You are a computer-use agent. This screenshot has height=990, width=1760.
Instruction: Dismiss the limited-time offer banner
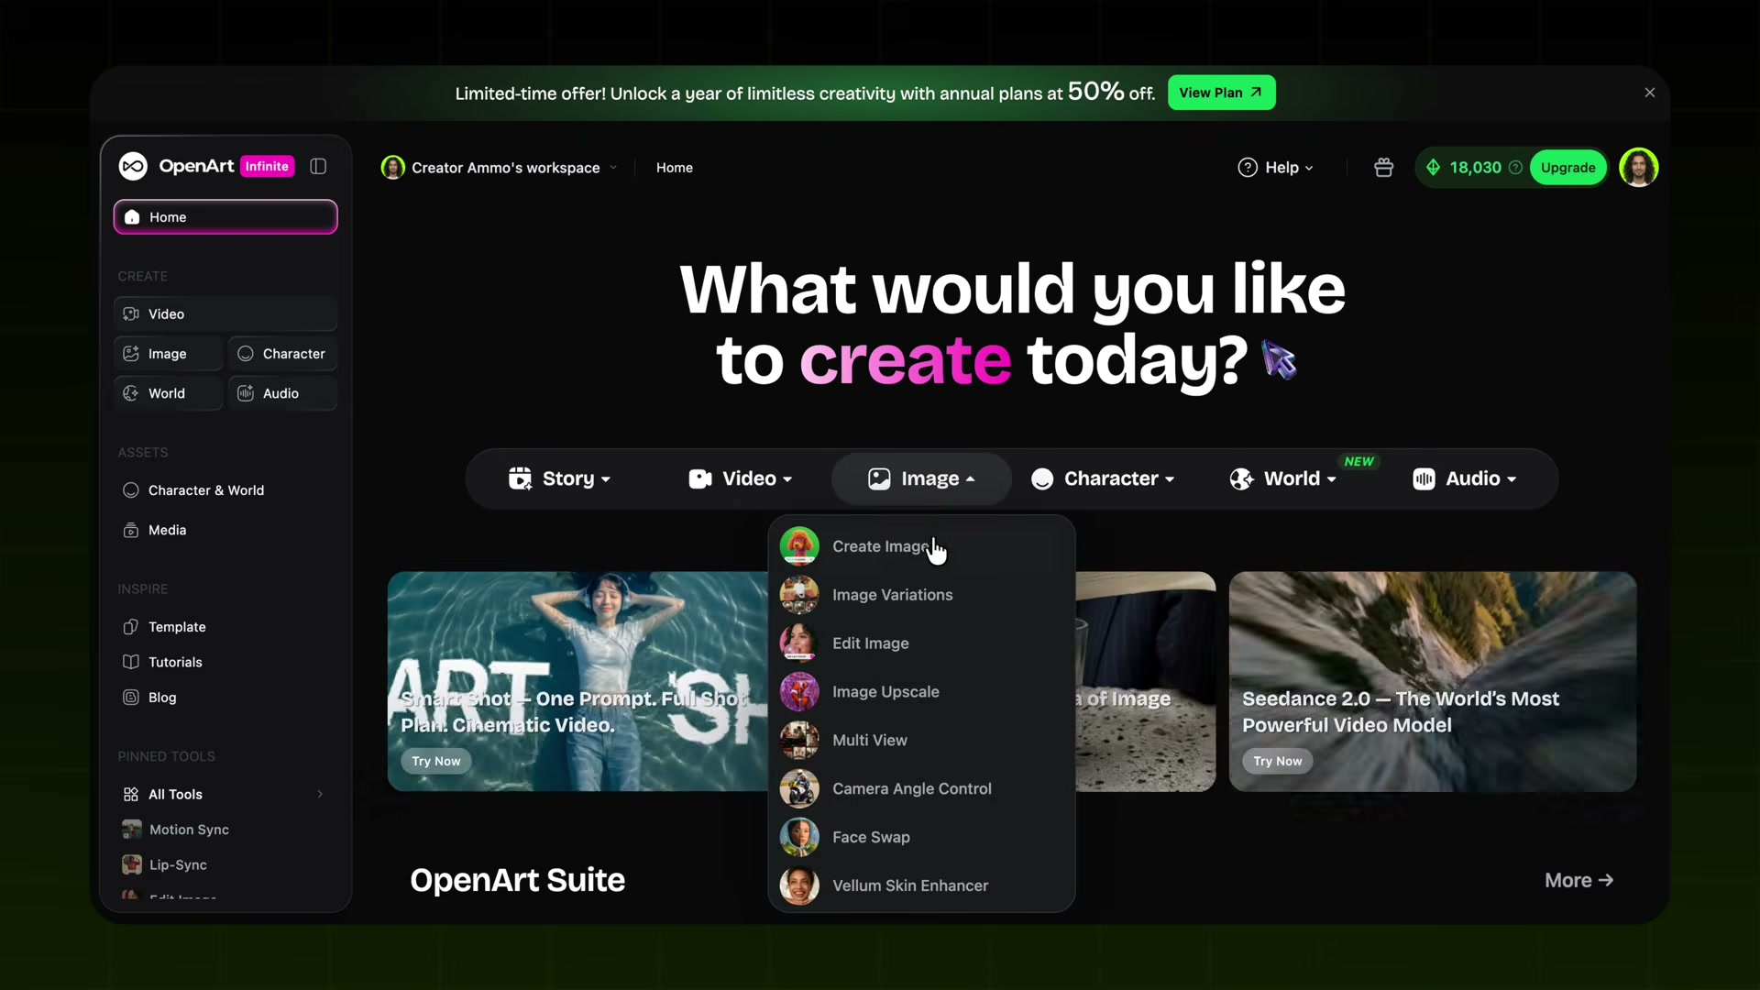coord(1649,93)
